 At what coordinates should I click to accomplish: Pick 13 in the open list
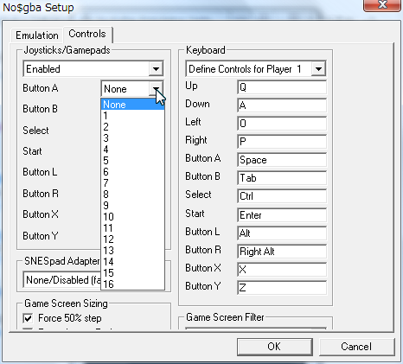[x=132, y=251]
